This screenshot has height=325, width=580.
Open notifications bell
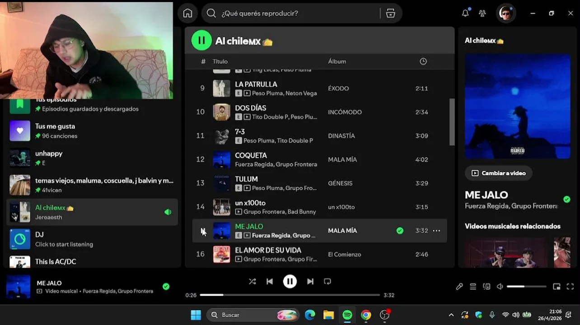[465, 13]
